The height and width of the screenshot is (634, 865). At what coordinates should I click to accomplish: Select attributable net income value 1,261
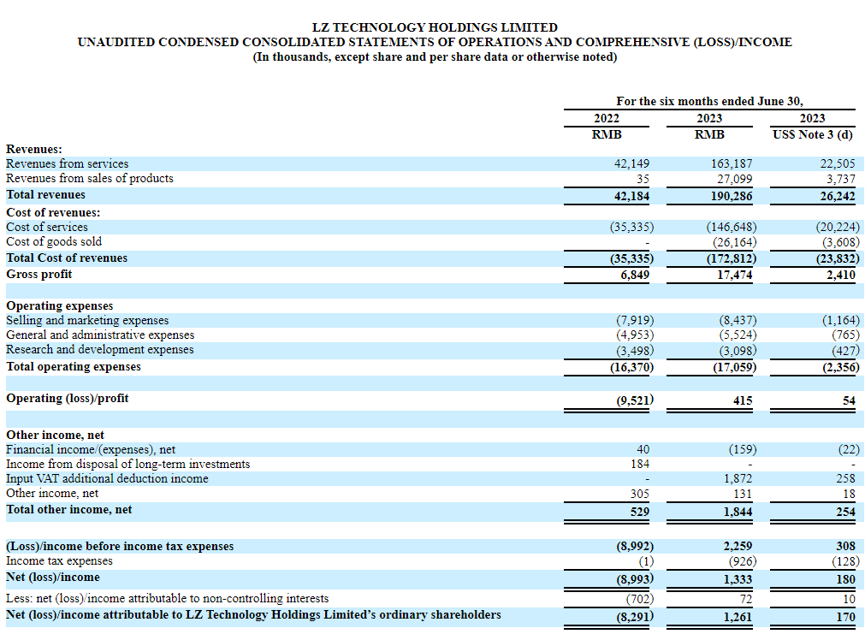(x=738, y=616)
